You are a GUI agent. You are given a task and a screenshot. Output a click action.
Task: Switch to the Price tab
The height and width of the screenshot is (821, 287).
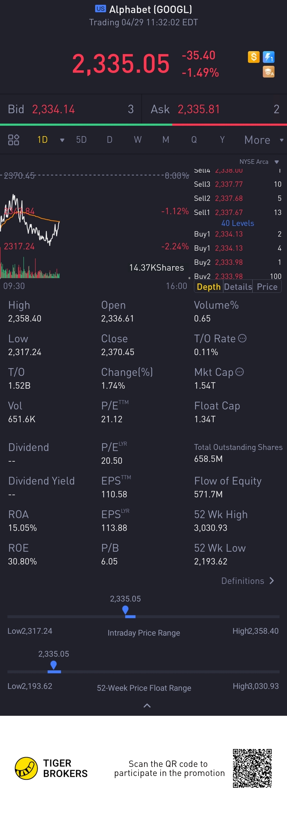pos(267,287)
